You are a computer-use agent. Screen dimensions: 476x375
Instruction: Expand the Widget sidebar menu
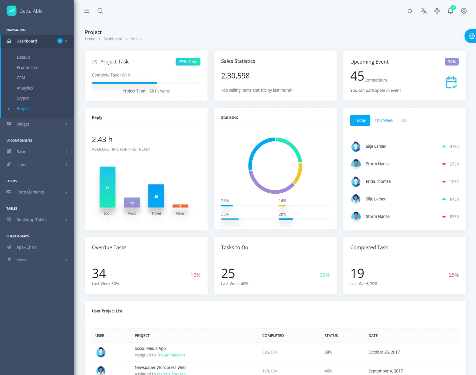point(37,124)
